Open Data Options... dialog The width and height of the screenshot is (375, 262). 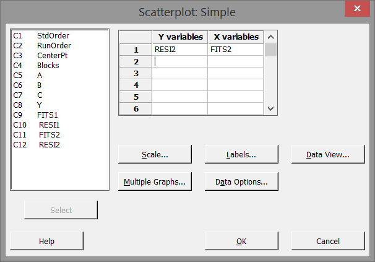click(241, 181)
